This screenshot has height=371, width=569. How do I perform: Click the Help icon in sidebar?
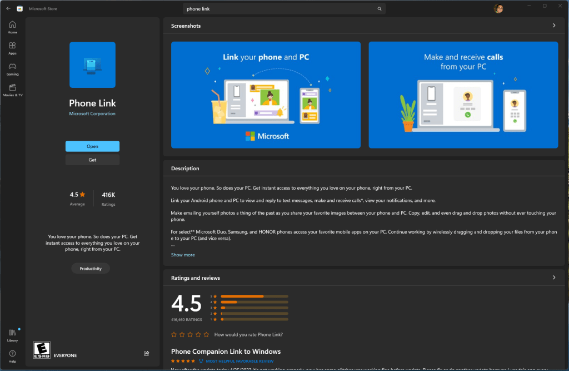point(12,356)
